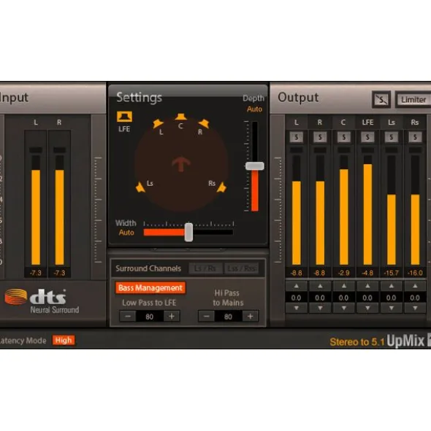Click the Depth Auto label
Screen dimensions: 431x431
pos(254,109)
